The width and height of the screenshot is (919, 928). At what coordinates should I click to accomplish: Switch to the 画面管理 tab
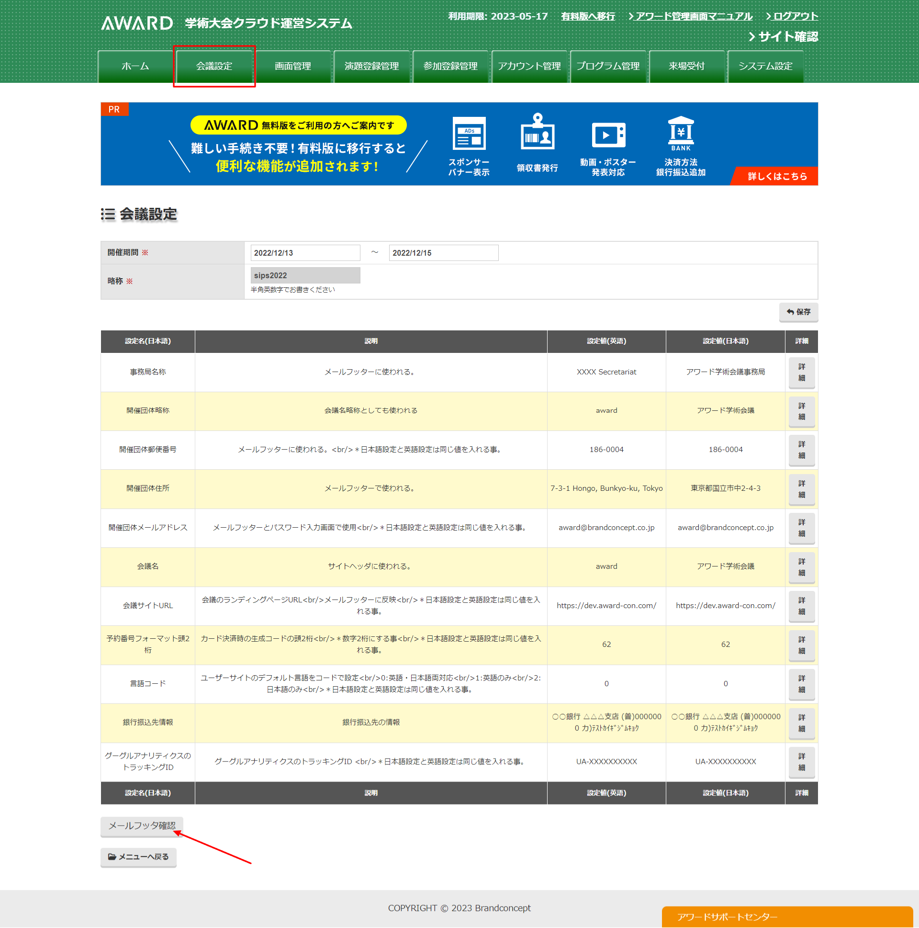pos(293,66)
